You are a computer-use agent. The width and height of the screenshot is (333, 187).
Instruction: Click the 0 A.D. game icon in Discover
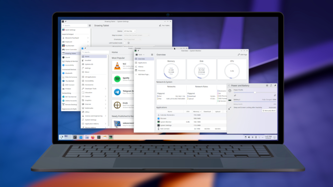coord(117,105)
